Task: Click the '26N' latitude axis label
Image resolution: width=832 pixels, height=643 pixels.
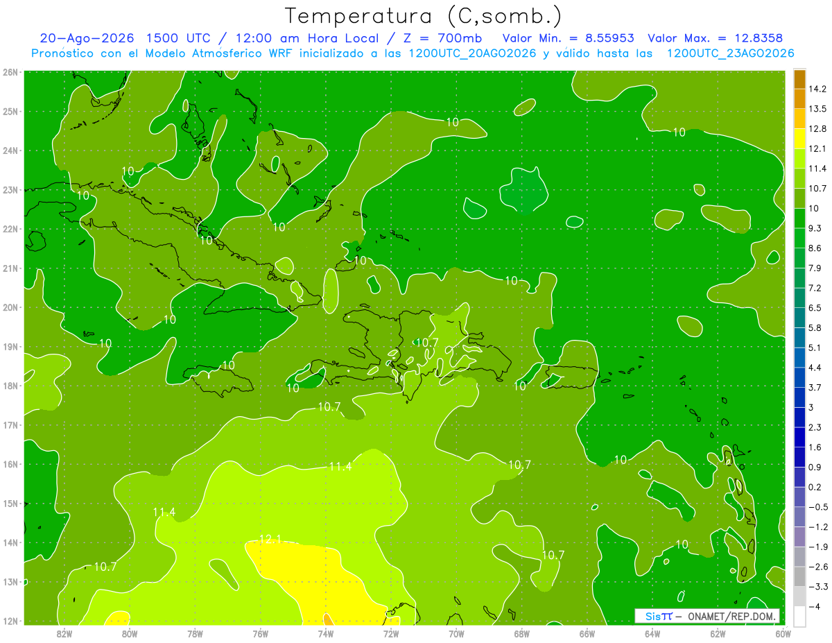Action: [10, 72]
